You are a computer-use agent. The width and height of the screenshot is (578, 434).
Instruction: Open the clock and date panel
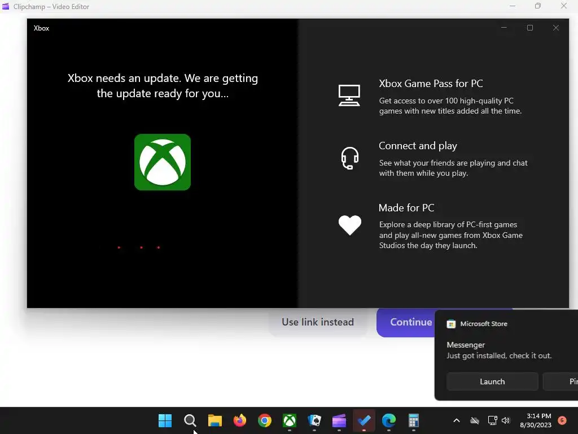[x=536, y=420]
